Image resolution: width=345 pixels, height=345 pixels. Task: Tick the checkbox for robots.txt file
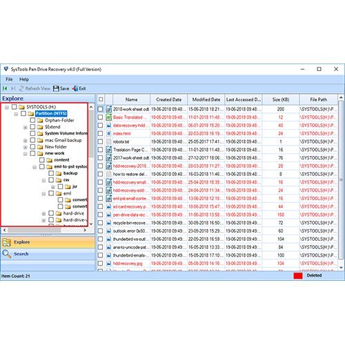[100, 141]
